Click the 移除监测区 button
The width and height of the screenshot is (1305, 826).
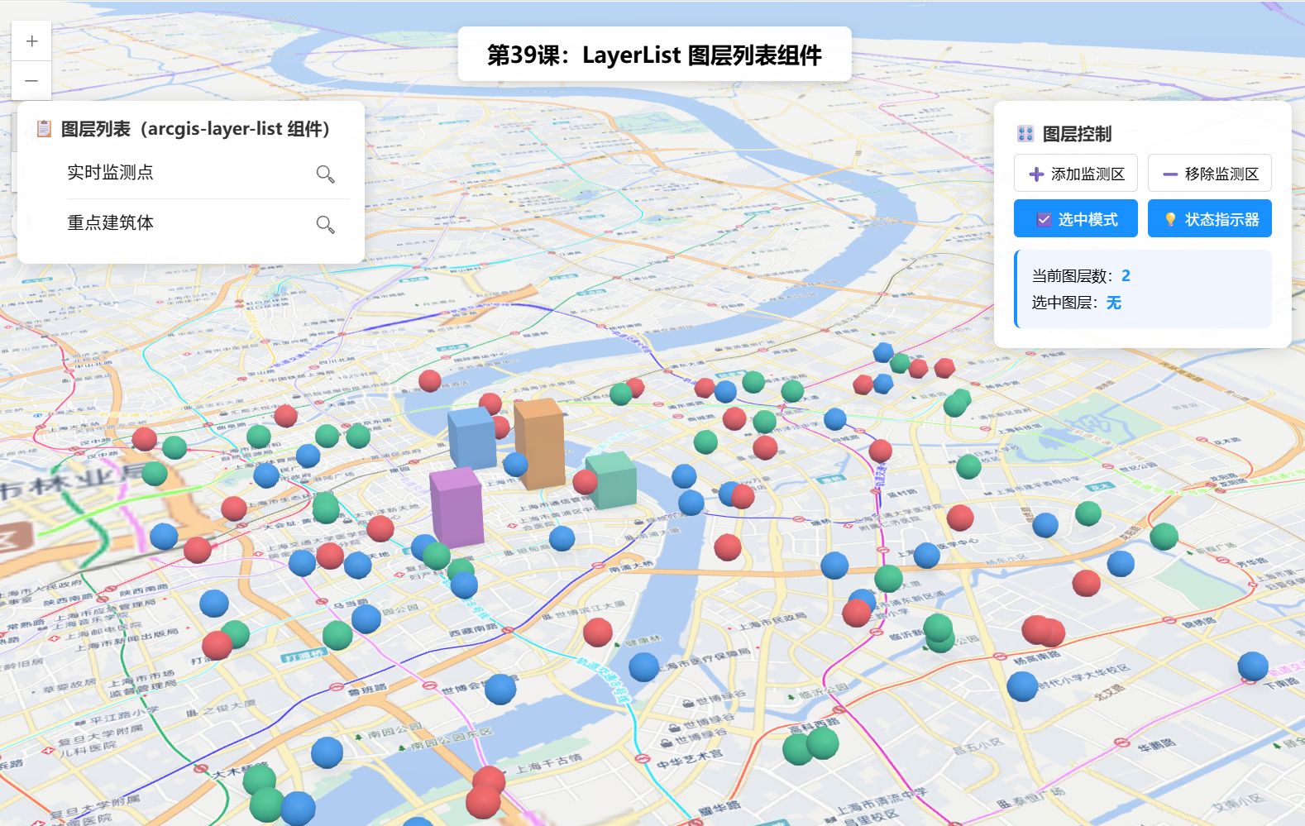pos(1210,173)
